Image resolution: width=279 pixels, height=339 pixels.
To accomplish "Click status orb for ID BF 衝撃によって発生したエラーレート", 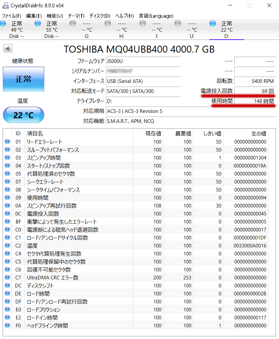I will (7, 221).
